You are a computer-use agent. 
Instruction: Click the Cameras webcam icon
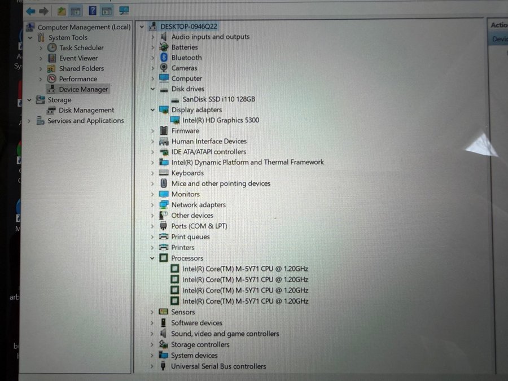pyautogui.click(x=164, y=68)
